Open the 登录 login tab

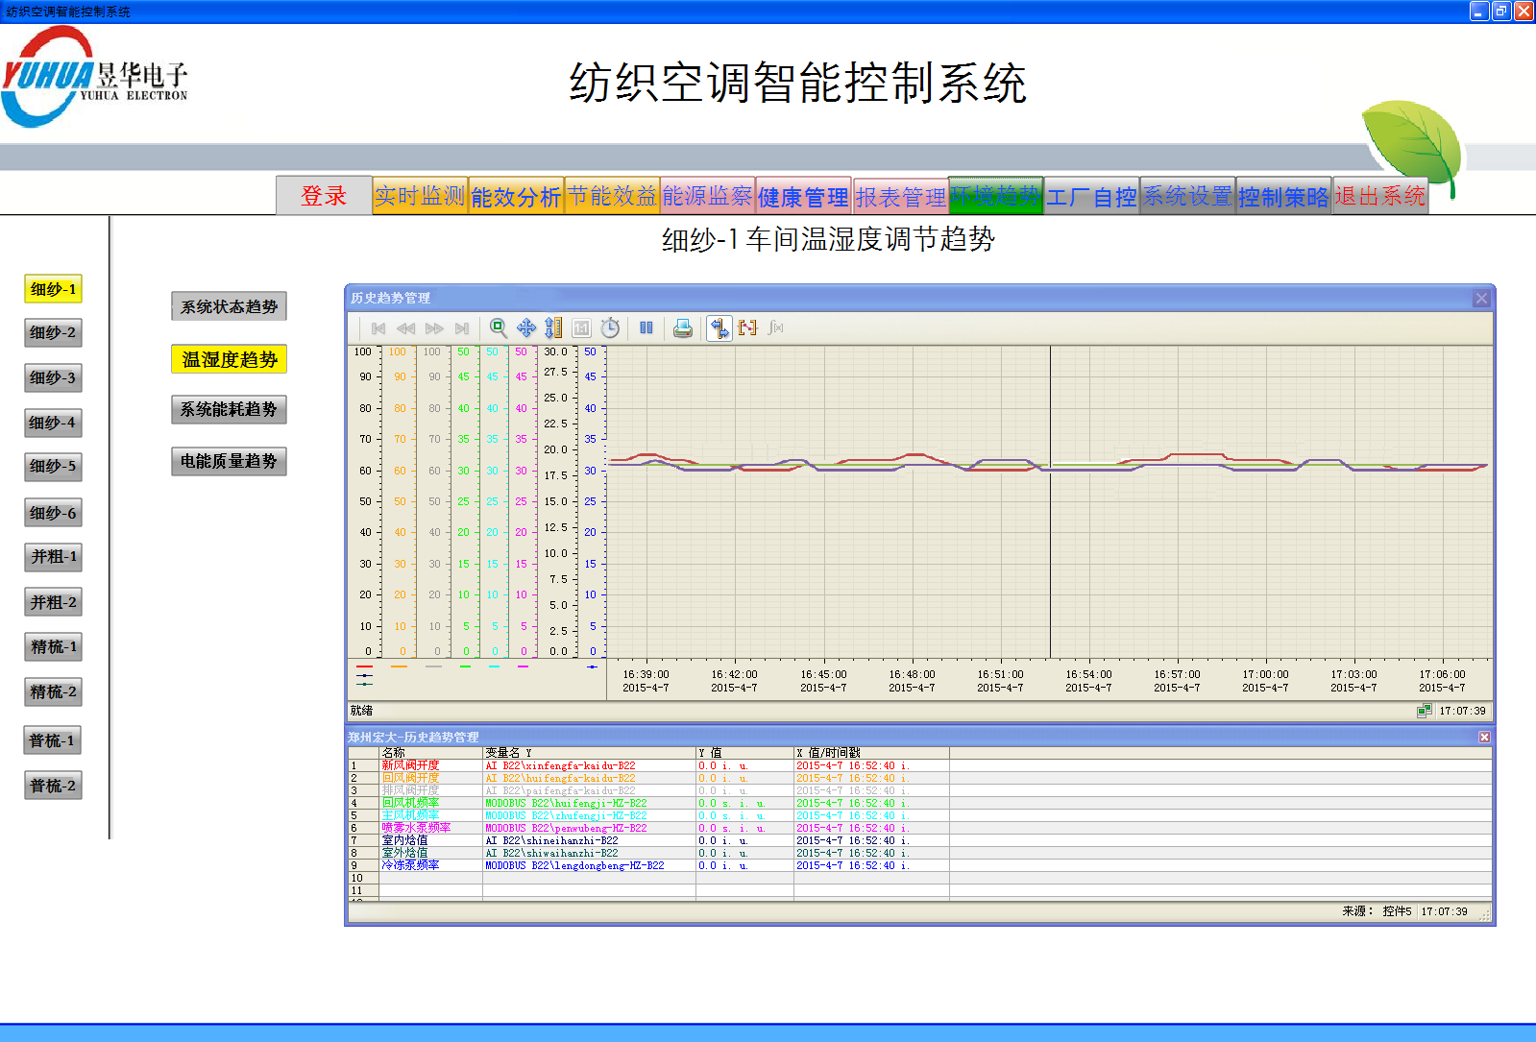324,196
